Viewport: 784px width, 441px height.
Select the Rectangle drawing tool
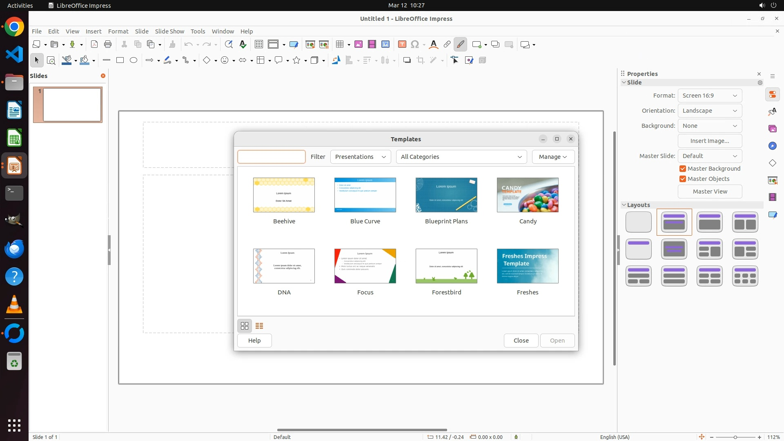tap(120, 60)
